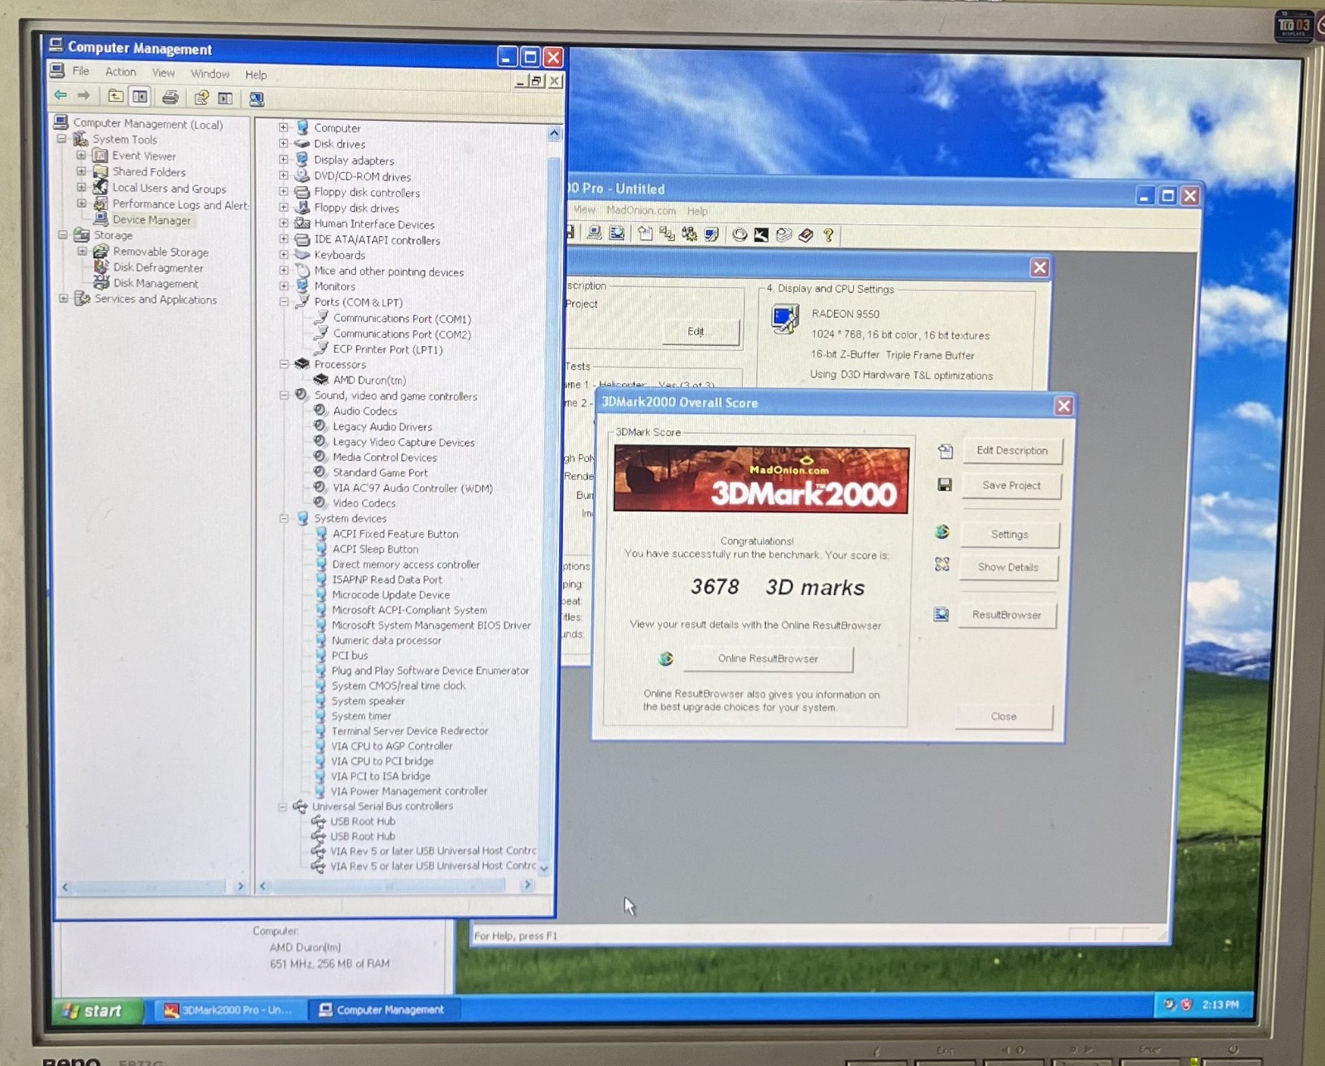Click the Up one level folder toolbar icon

pyautogui.click(x=116, y=96)
